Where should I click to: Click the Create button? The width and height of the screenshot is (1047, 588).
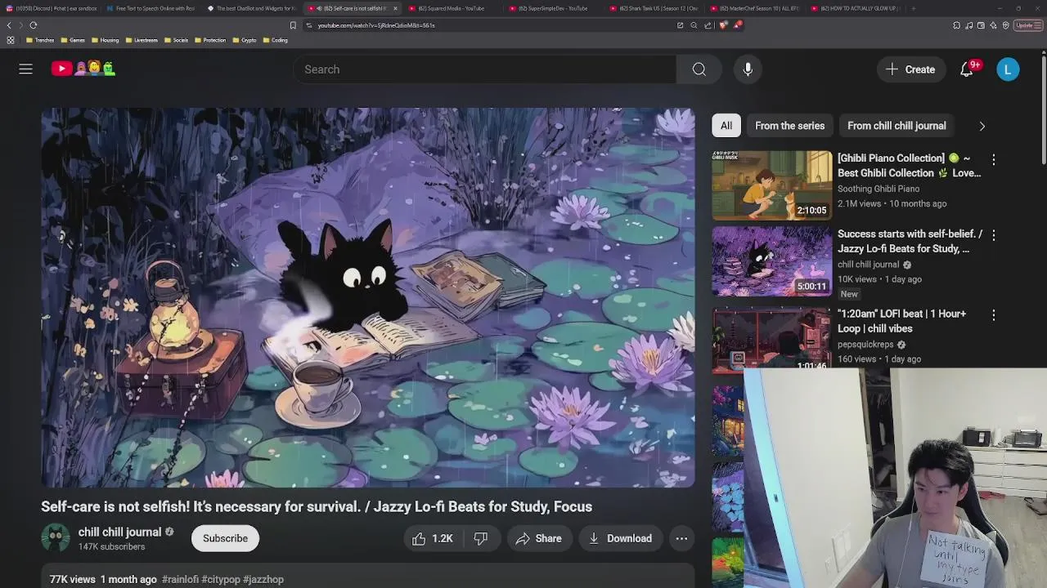pyautogui.click(x=910, y=69)
